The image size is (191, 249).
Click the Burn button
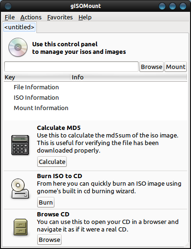[x=46, y=202]
